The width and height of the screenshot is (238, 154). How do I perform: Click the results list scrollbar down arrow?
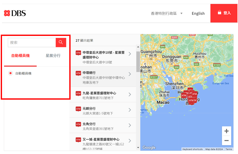point(138,148)
